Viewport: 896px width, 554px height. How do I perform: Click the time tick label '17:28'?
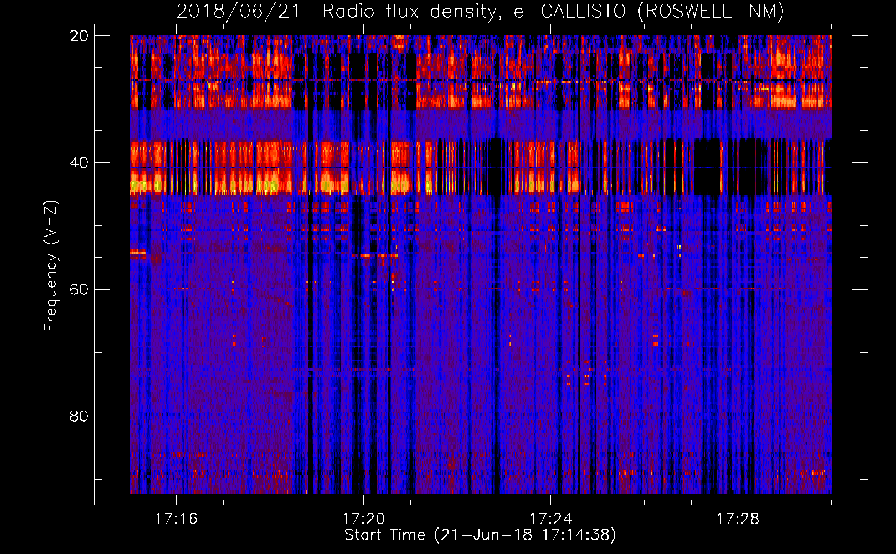[x=738, y=519]
